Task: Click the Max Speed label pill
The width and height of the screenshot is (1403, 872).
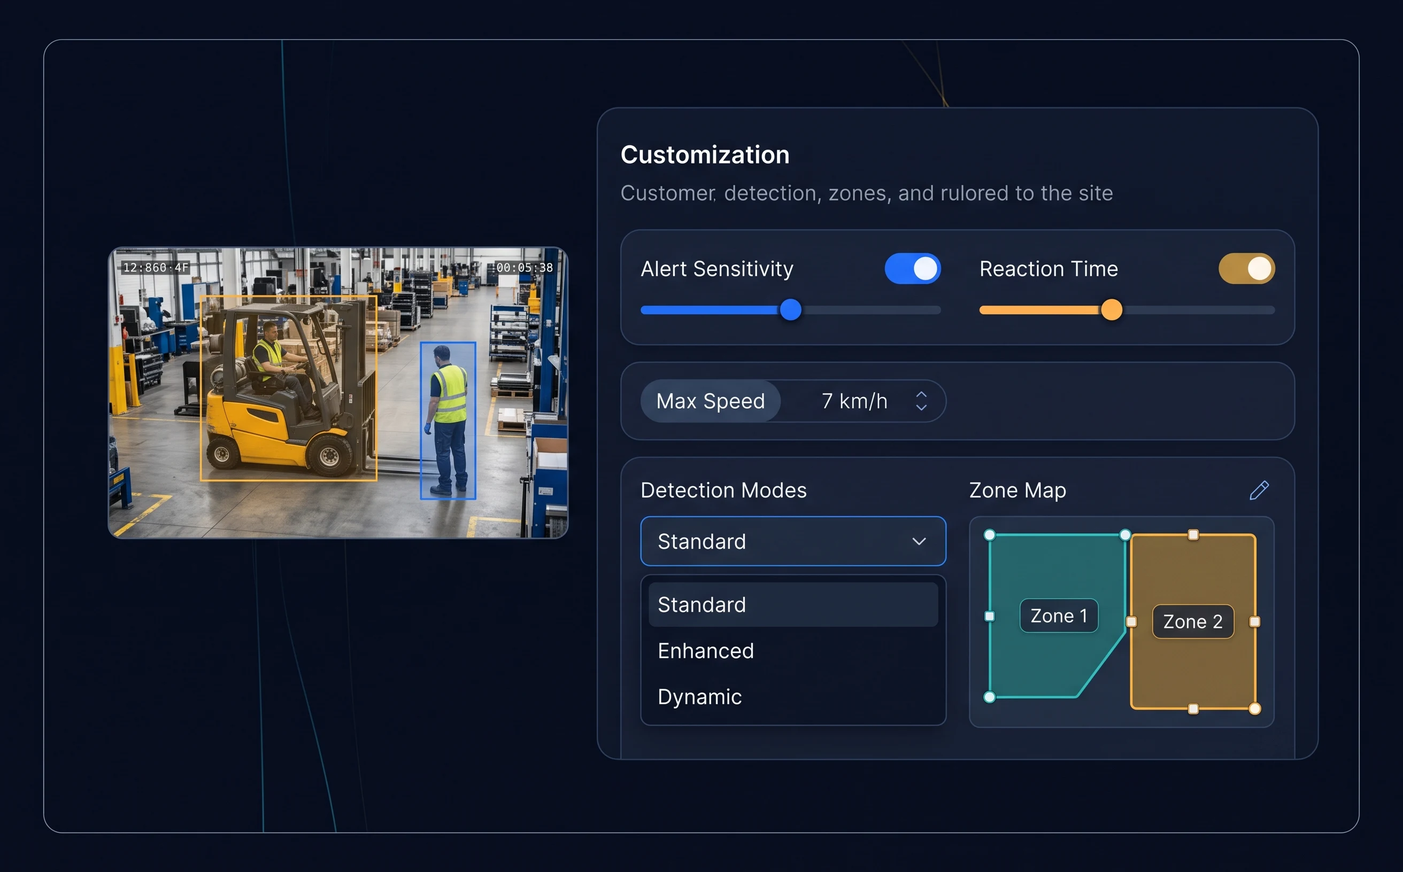Action: point(711,401)
